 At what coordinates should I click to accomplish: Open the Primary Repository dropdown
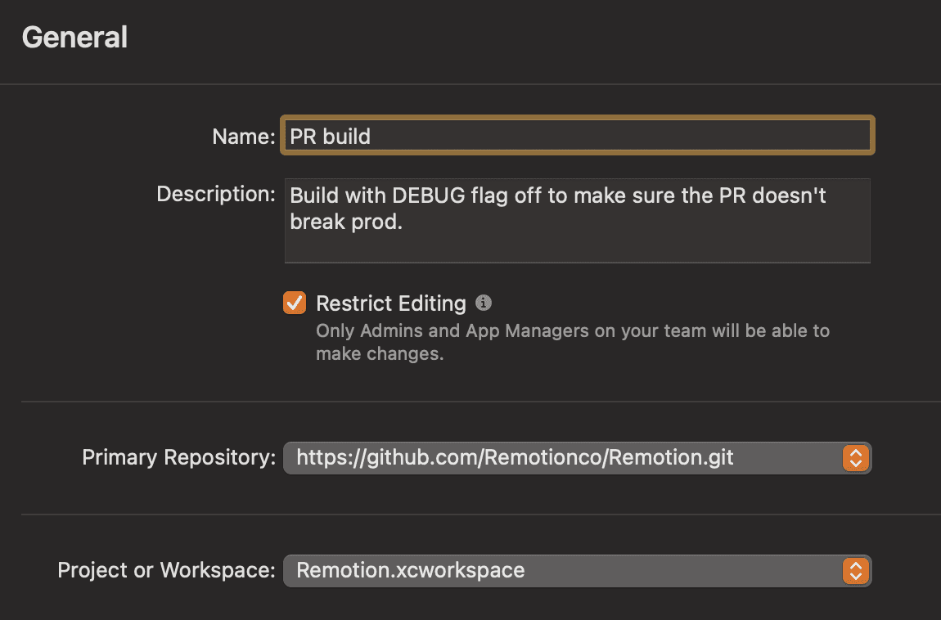[x=565, y=458]
